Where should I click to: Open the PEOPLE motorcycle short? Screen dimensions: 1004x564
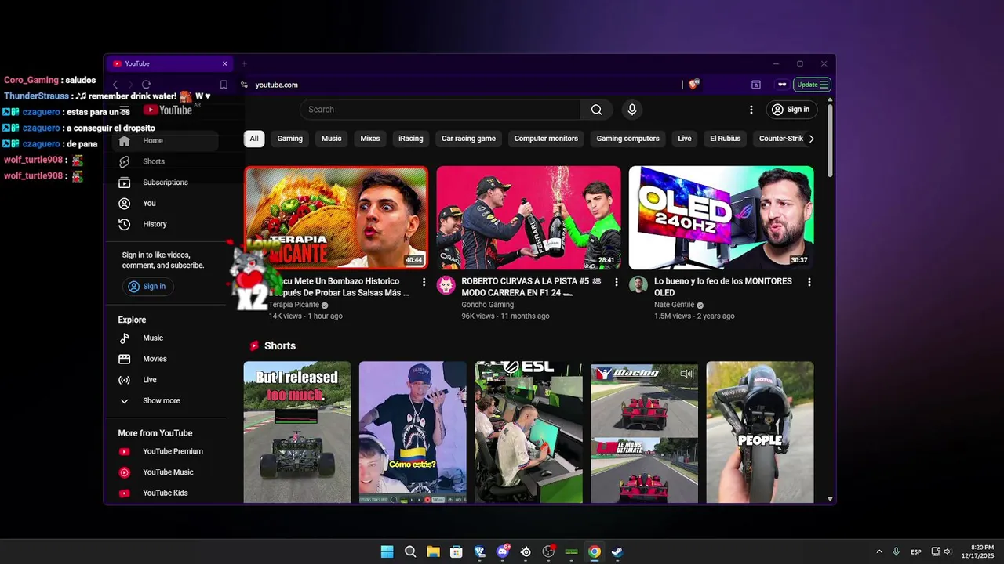tap(760, 432)
